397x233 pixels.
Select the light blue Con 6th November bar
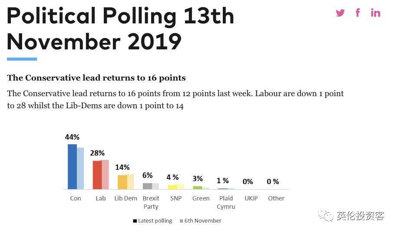(x=80, y=168)
